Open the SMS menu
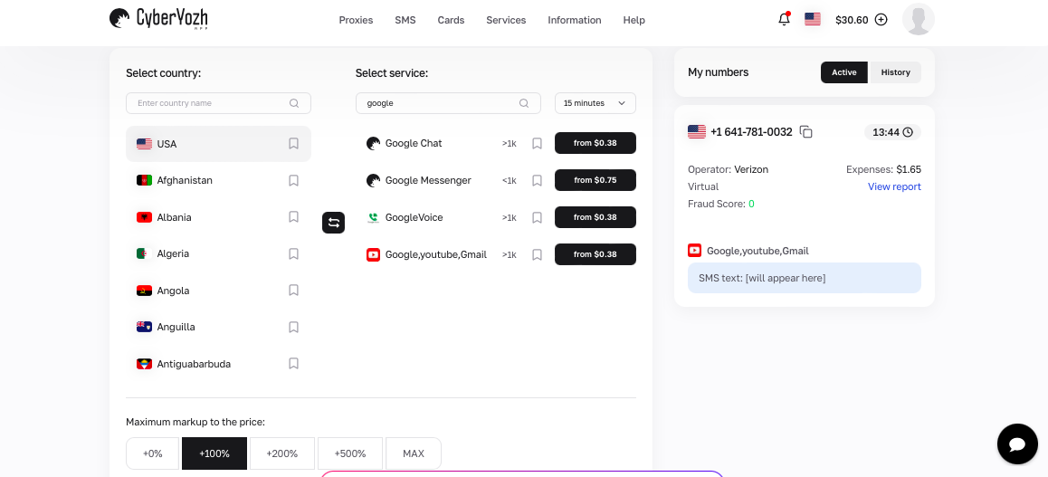1048x477 pixels. pos(405,20)
